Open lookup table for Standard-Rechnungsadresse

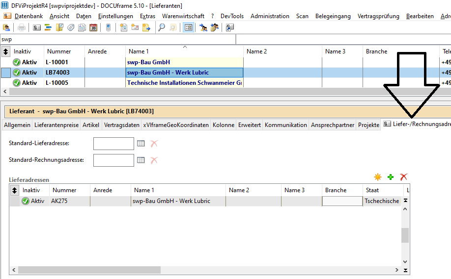pyautogui.click(x=141, y=160)
